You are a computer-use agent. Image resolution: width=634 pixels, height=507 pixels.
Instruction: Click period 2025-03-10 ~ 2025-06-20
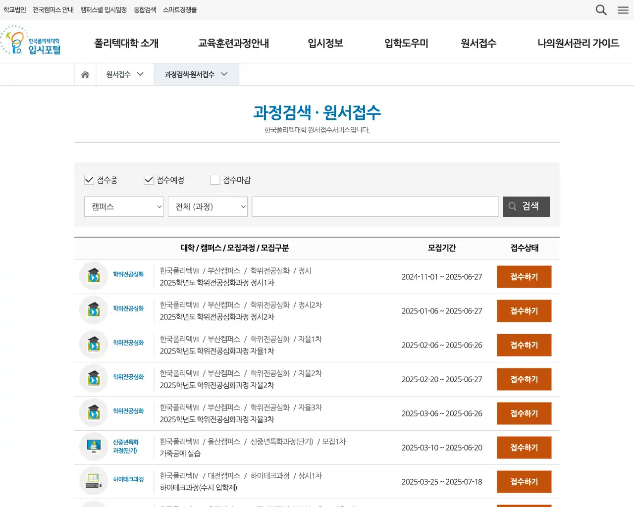click(x=442, y=448)
